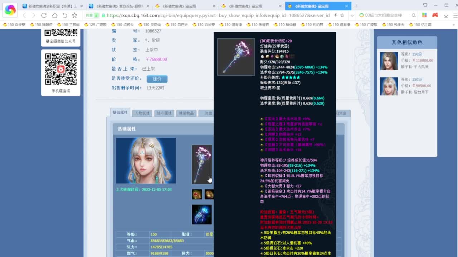Click the 怒气 value 9188/9188
The width and height of the screenshot is (458, 257).
coord(159,253)
